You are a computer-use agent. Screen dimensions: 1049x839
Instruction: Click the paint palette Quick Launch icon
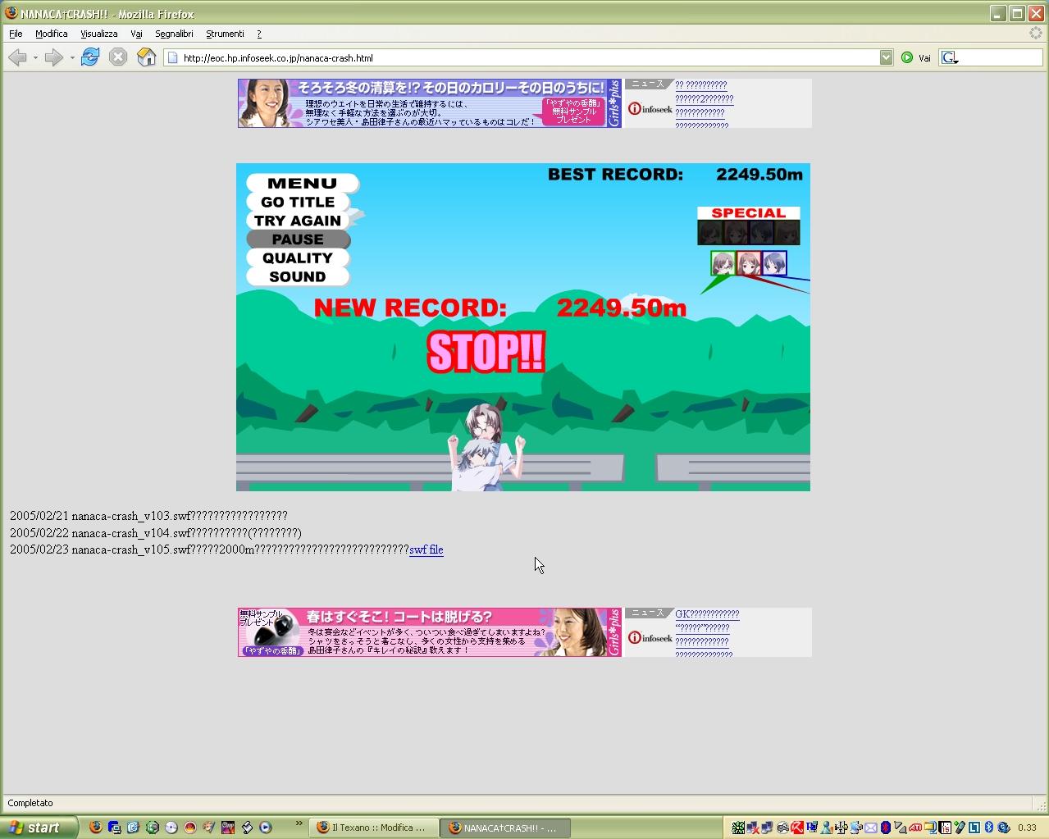208,828
